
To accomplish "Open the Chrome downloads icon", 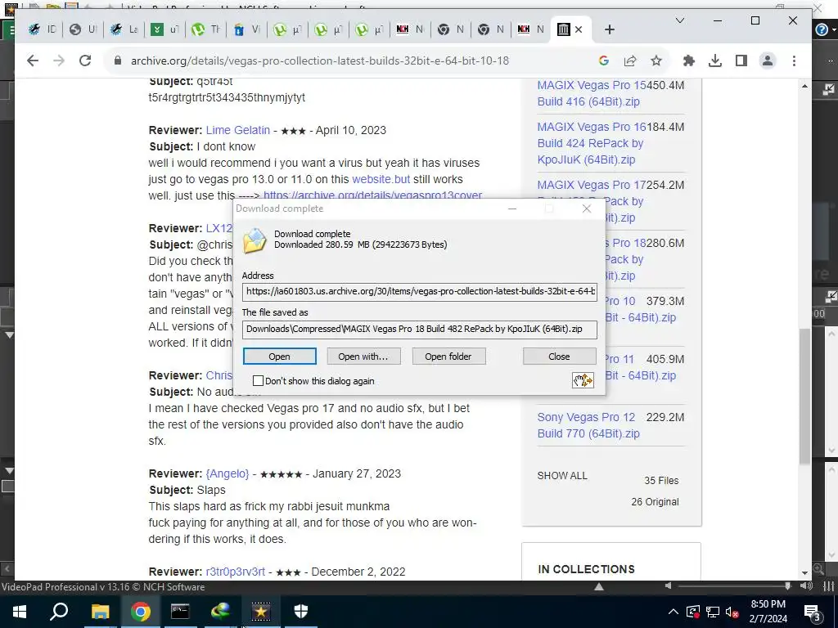I will coord(715,61).
